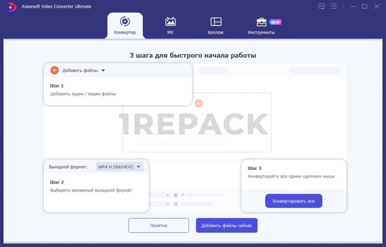Click the folder icon in bottom row
Screen dimensions: 386x247
pos(175,204)
